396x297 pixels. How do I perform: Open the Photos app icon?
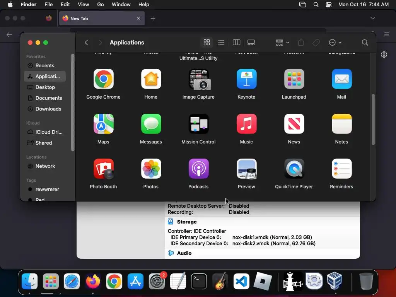pyautogui.click(x=151, y=169)
